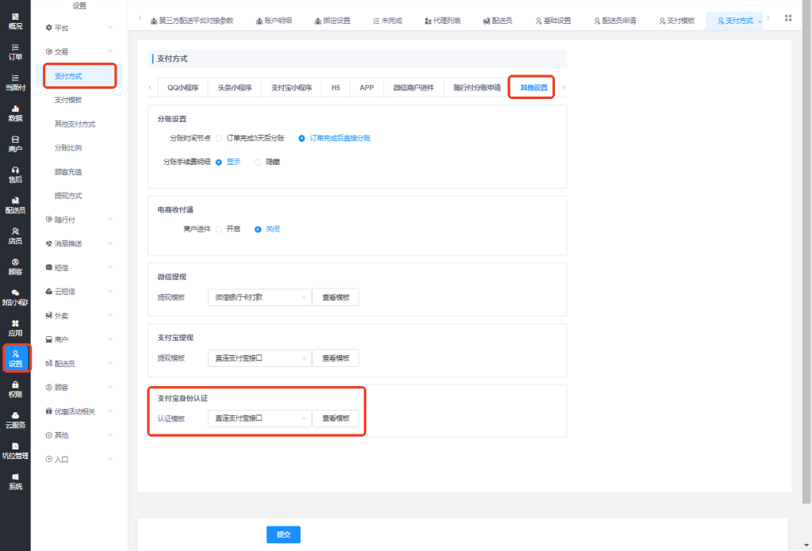This screenshot has height=551, width=812.
Task: Switch to the APP tab
Action: pyautogui.click(x=366, y=87)
